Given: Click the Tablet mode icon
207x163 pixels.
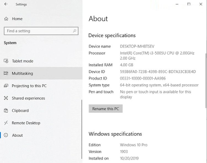Looking at the screenshot, I should coord(6,61).
